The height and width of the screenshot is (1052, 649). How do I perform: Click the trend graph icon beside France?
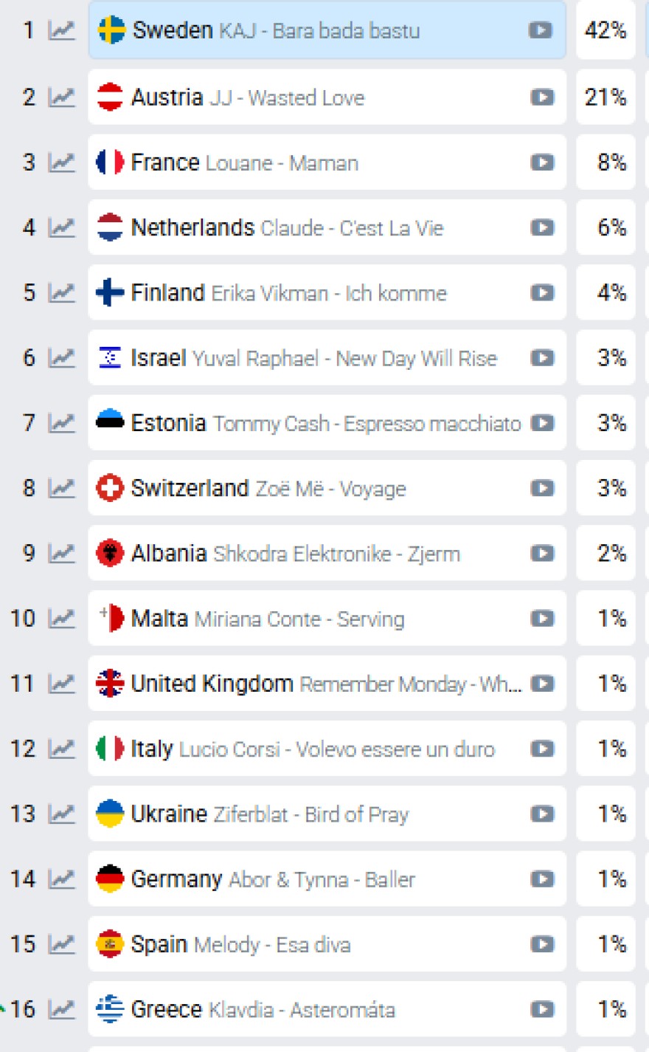62,162
